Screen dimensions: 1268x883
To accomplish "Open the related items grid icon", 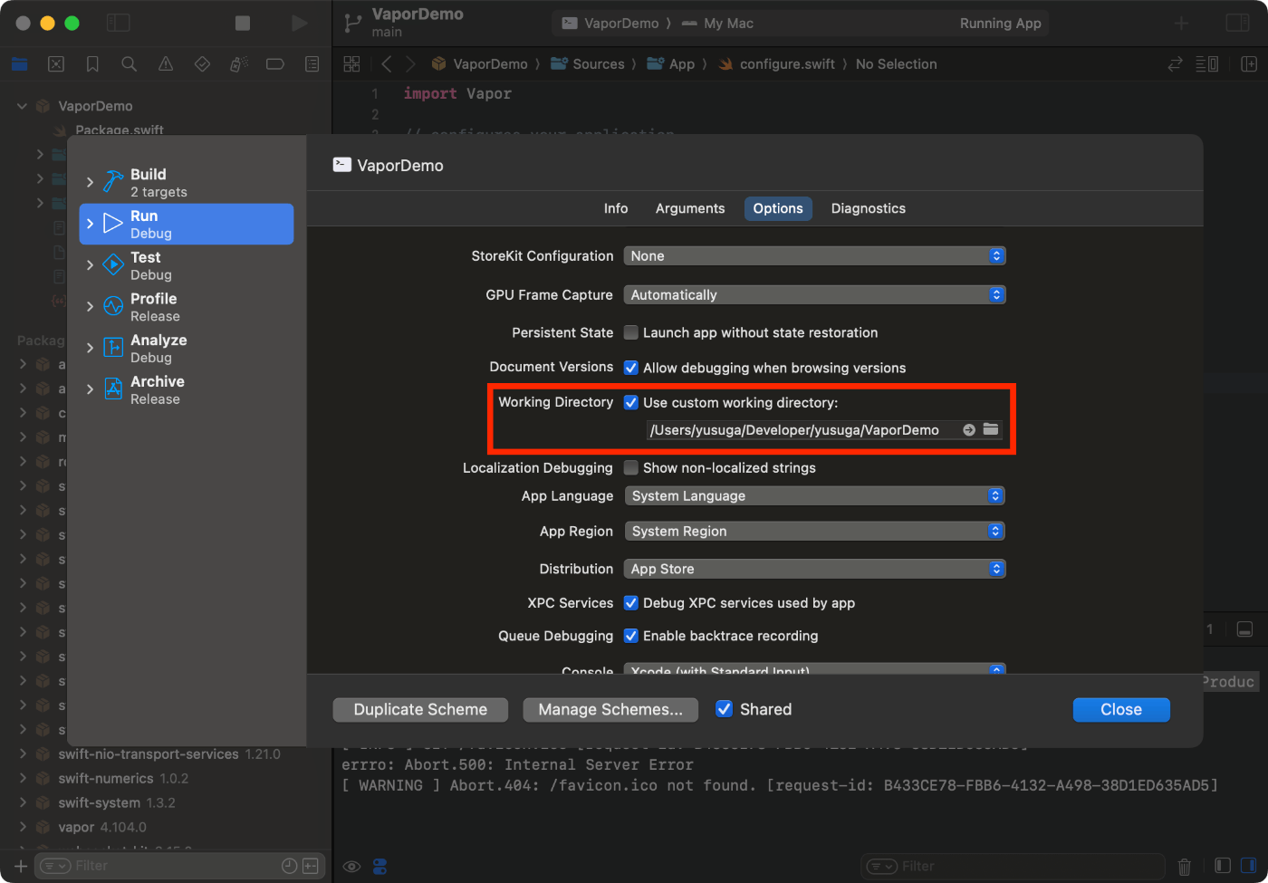I will point(352,64).
